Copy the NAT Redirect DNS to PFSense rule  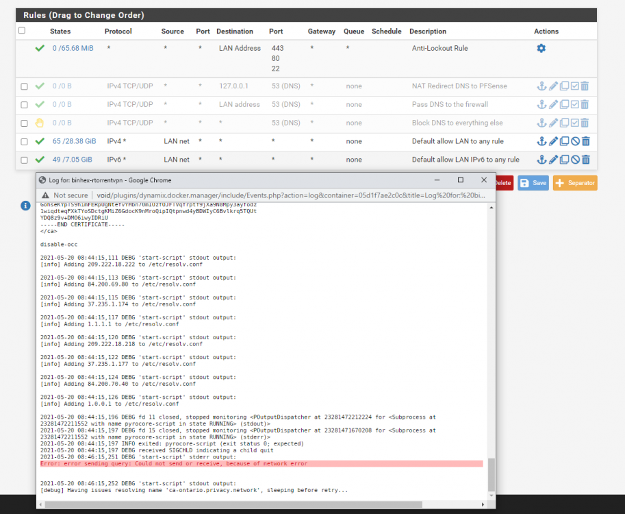564,86
